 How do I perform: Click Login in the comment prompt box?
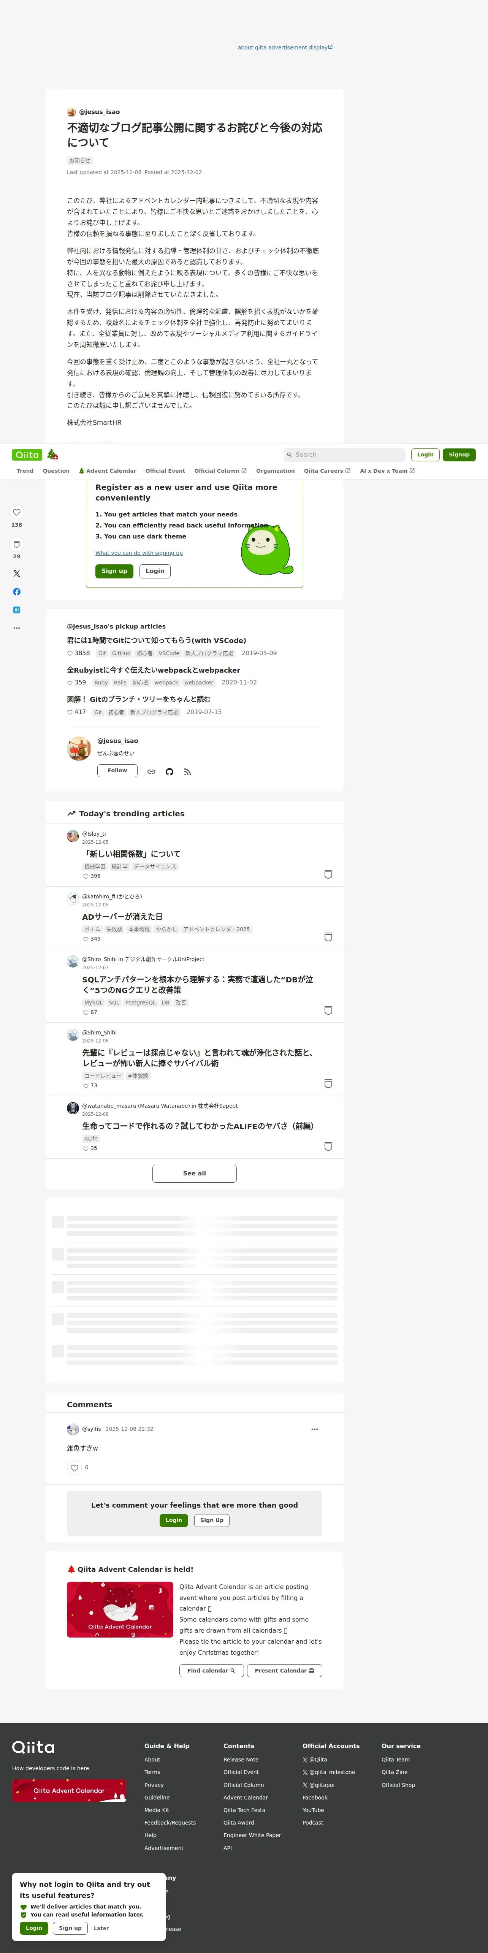click(x=174, y=1520)
